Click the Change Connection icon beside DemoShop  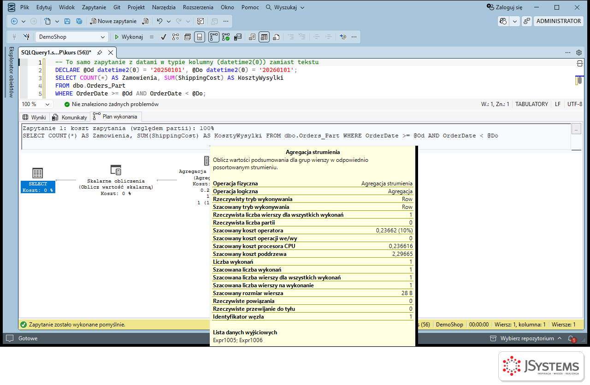coord(27,37)
